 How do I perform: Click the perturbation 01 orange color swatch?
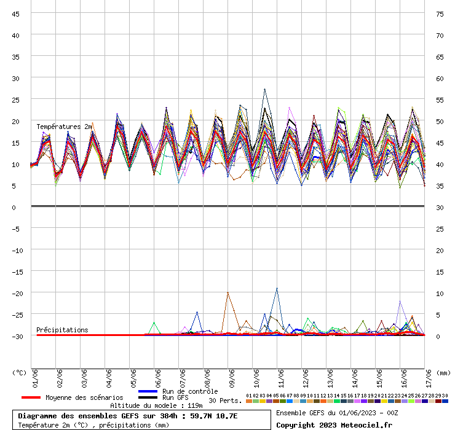click(249, 401)
